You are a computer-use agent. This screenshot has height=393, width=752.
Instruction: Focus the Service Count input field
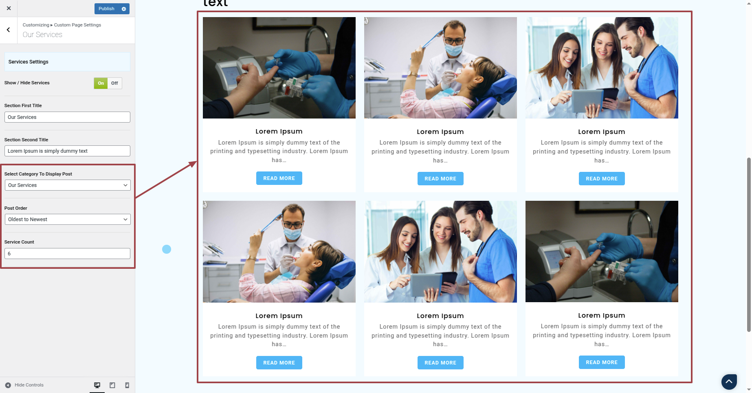point(67,253)
